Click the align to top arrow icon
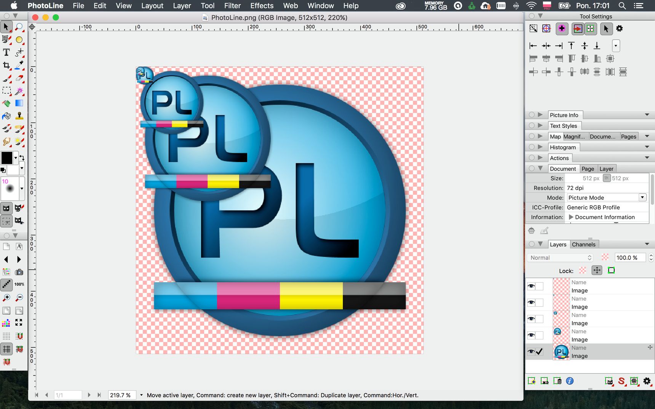Viewport: 655px width, 409px height. (572, 46)
